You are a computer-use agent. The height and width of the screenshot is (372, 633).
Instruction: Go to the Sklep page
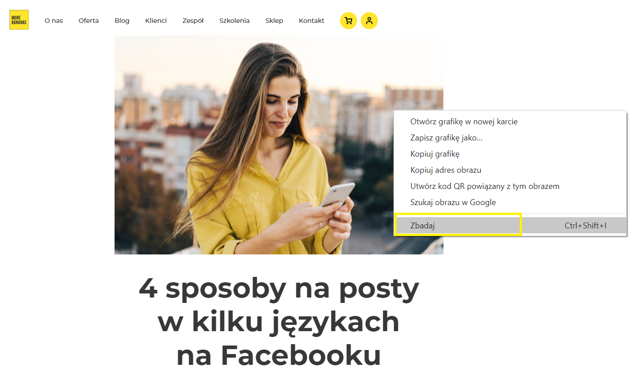point(274,21)
